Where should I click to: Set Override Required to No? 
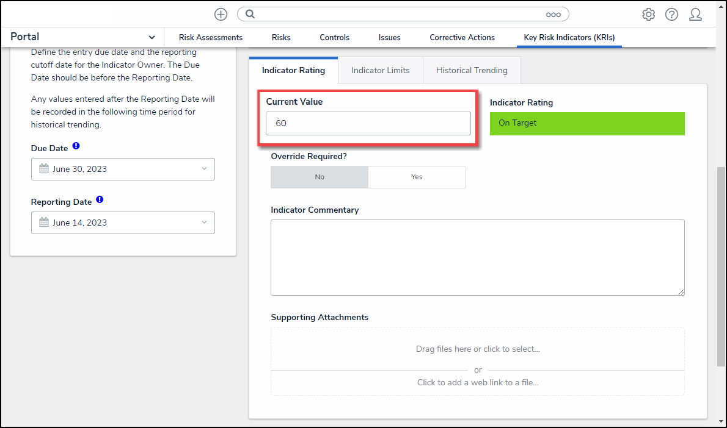[320, 177]
